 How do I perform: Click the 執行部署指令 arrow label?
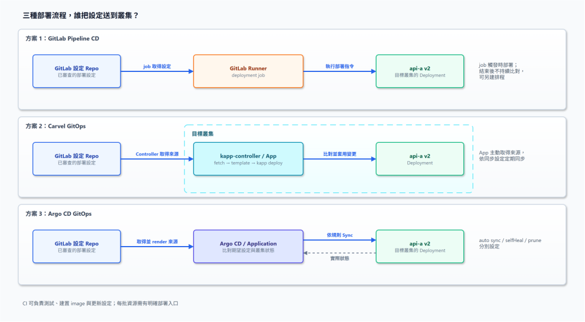[x=339, y=66]
